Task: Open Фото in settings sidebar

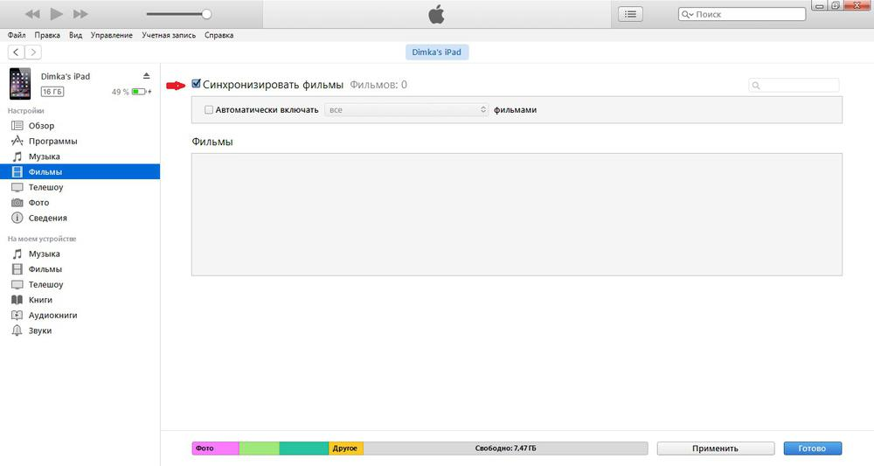Action: point(80,202)
